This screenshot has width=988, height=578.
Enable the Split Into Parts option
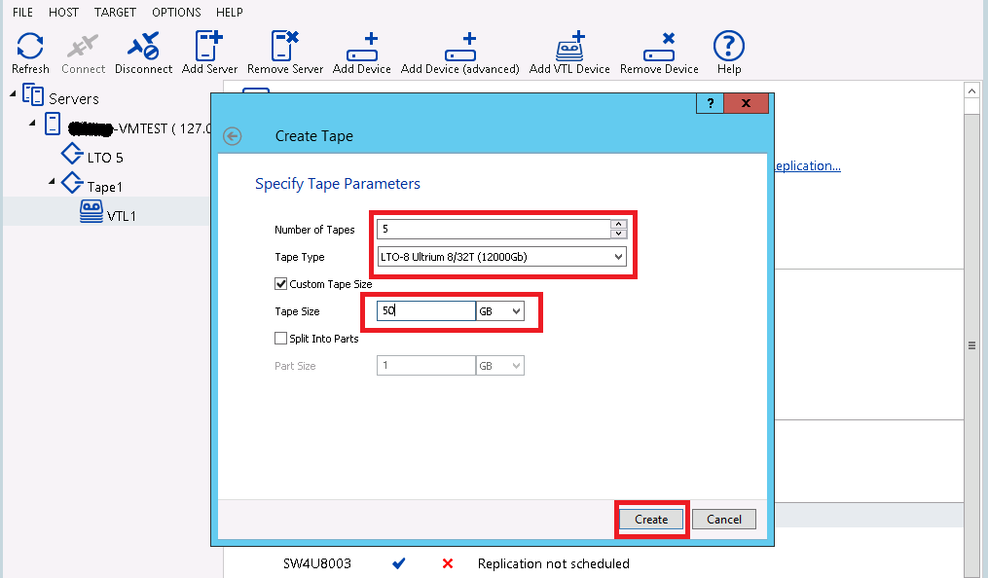[281, 338]
